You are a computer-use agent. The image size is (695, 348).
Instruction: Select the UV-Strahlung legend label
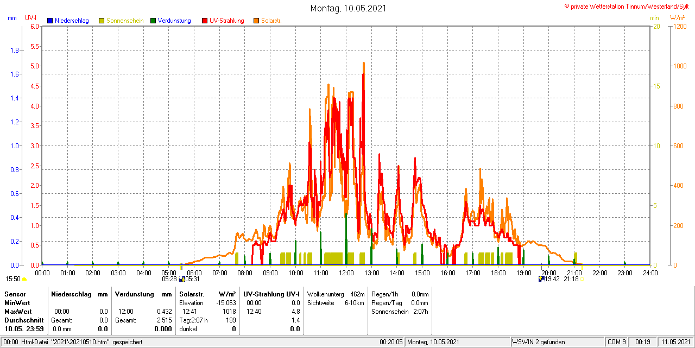pos(227,21)
